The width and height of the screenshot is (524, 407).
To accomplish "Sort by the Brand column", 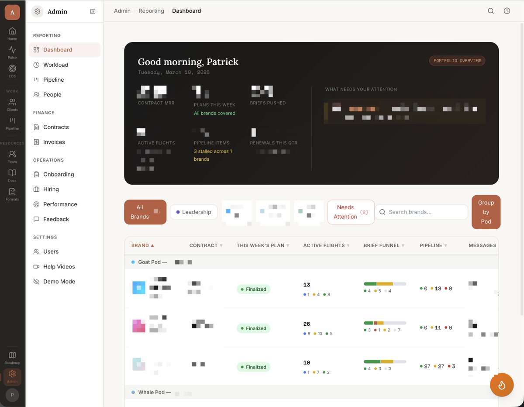I will 143,245.
